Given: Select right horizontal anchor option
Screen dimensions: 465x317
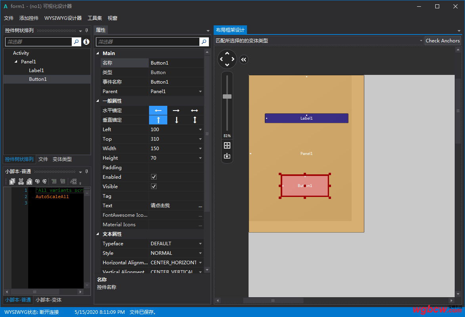Looking at the screenshot, I should [x=176, y=111].
